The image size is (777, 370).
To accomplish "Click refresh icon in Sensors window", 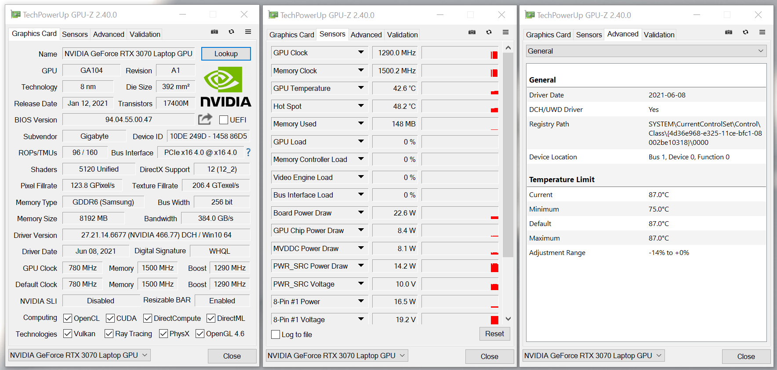I will [489, 32].
